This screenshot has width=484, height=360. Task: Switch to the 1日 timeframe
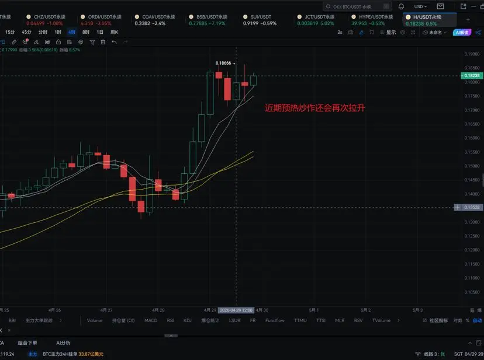(100, 32)
